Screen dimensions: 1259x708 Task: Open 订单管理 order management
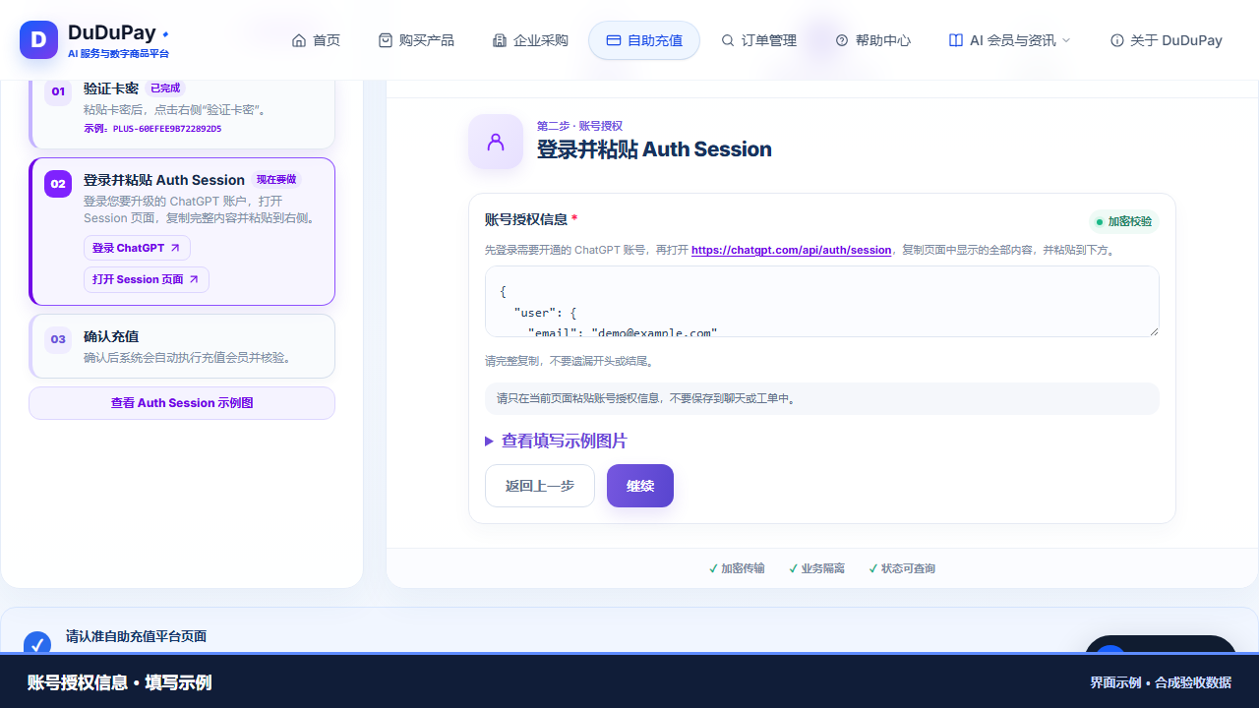click(758, 40)
